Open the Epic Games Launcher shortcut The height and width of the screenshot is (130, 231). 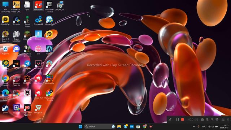coord(49,6)
